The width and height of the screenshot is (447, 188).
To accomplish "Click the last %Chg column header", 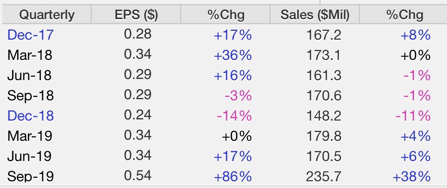I will tap(403, 15).
